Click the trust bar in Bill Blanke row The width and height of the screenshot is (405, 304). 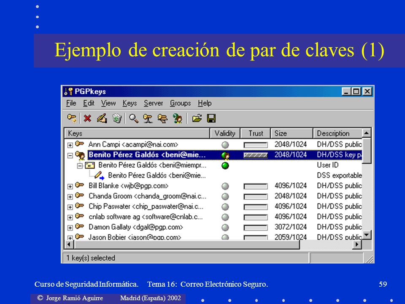pos(256,186)
